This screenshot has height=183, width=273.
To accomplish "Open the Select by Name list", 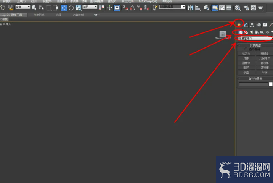I will (x=41, y=8).
